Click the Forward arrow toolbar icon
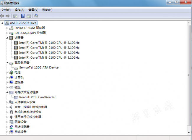 coord(8,16)
